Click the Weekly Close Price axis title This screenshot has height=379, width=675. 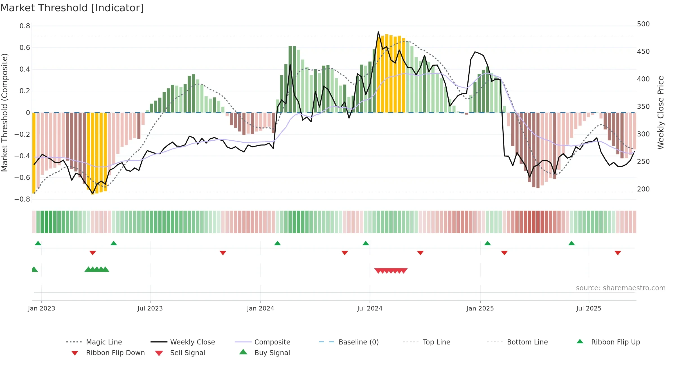661,113
